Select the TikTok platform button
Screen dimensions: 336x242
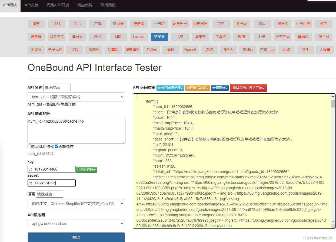coord(152,50)
